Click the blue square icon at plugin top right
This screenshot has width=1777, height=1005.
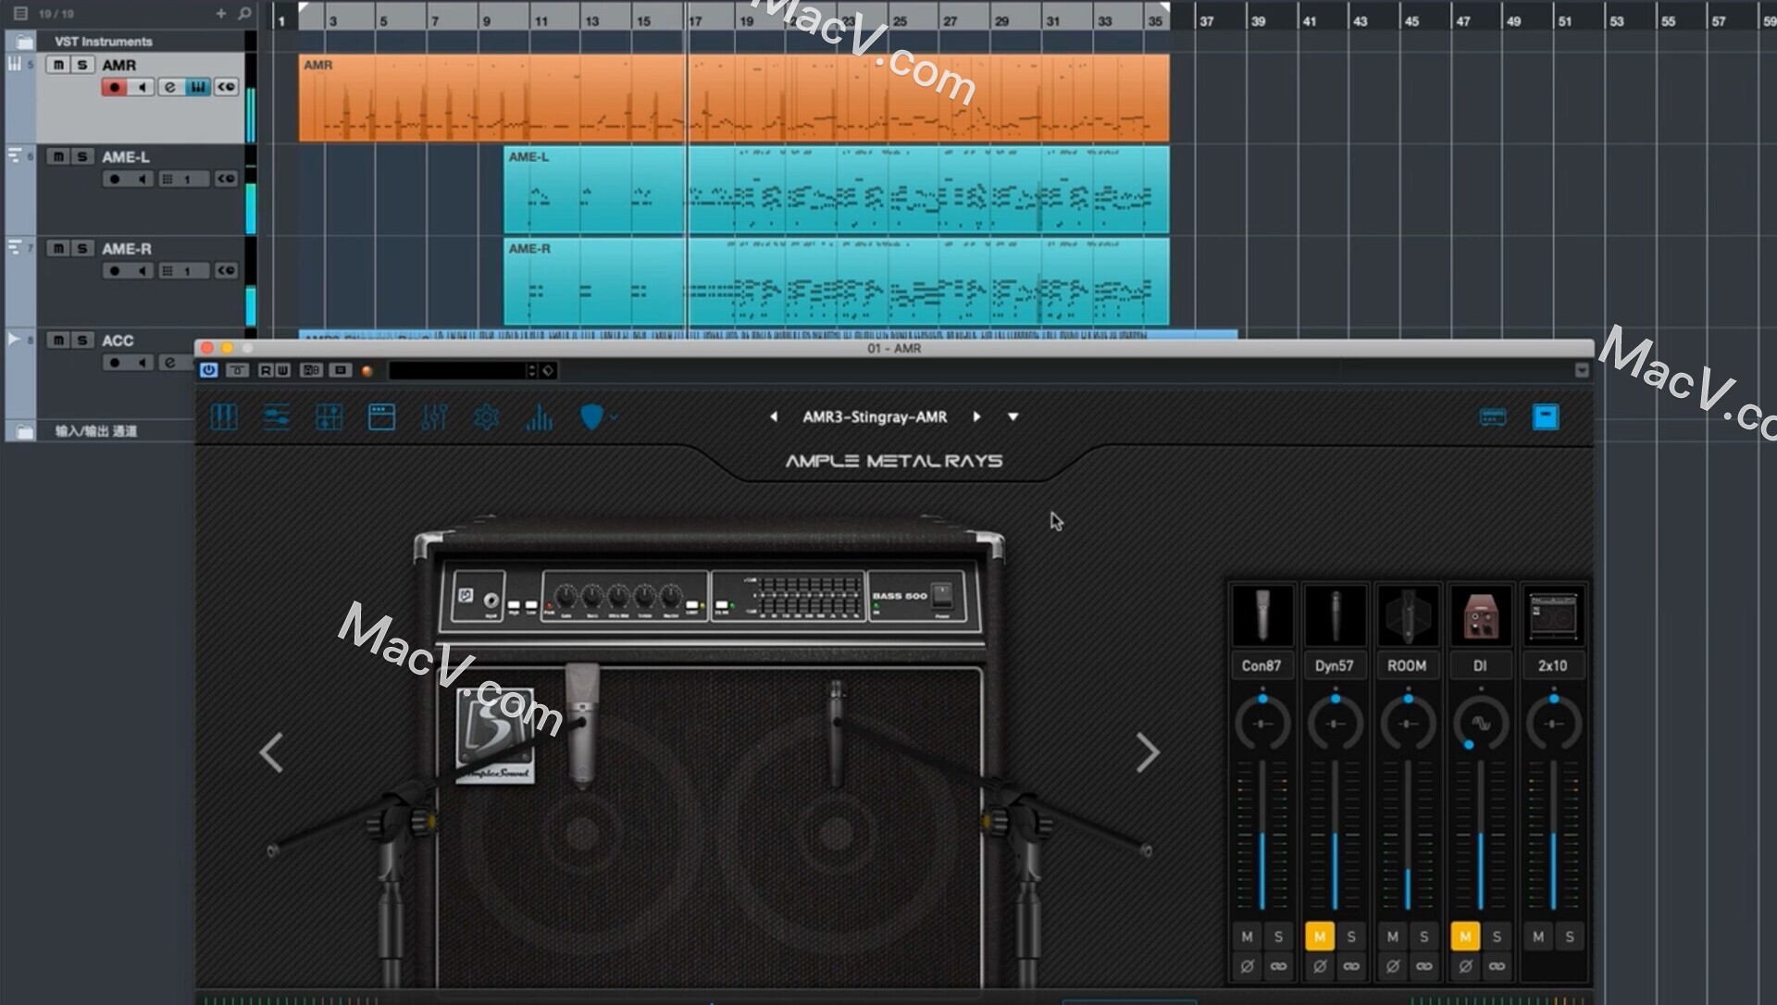[1546, 417]
